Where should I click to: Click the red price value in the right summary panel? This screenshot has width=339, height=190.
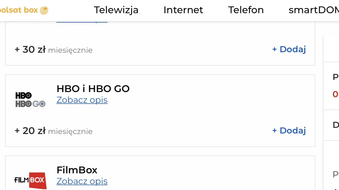click(336, 94)
